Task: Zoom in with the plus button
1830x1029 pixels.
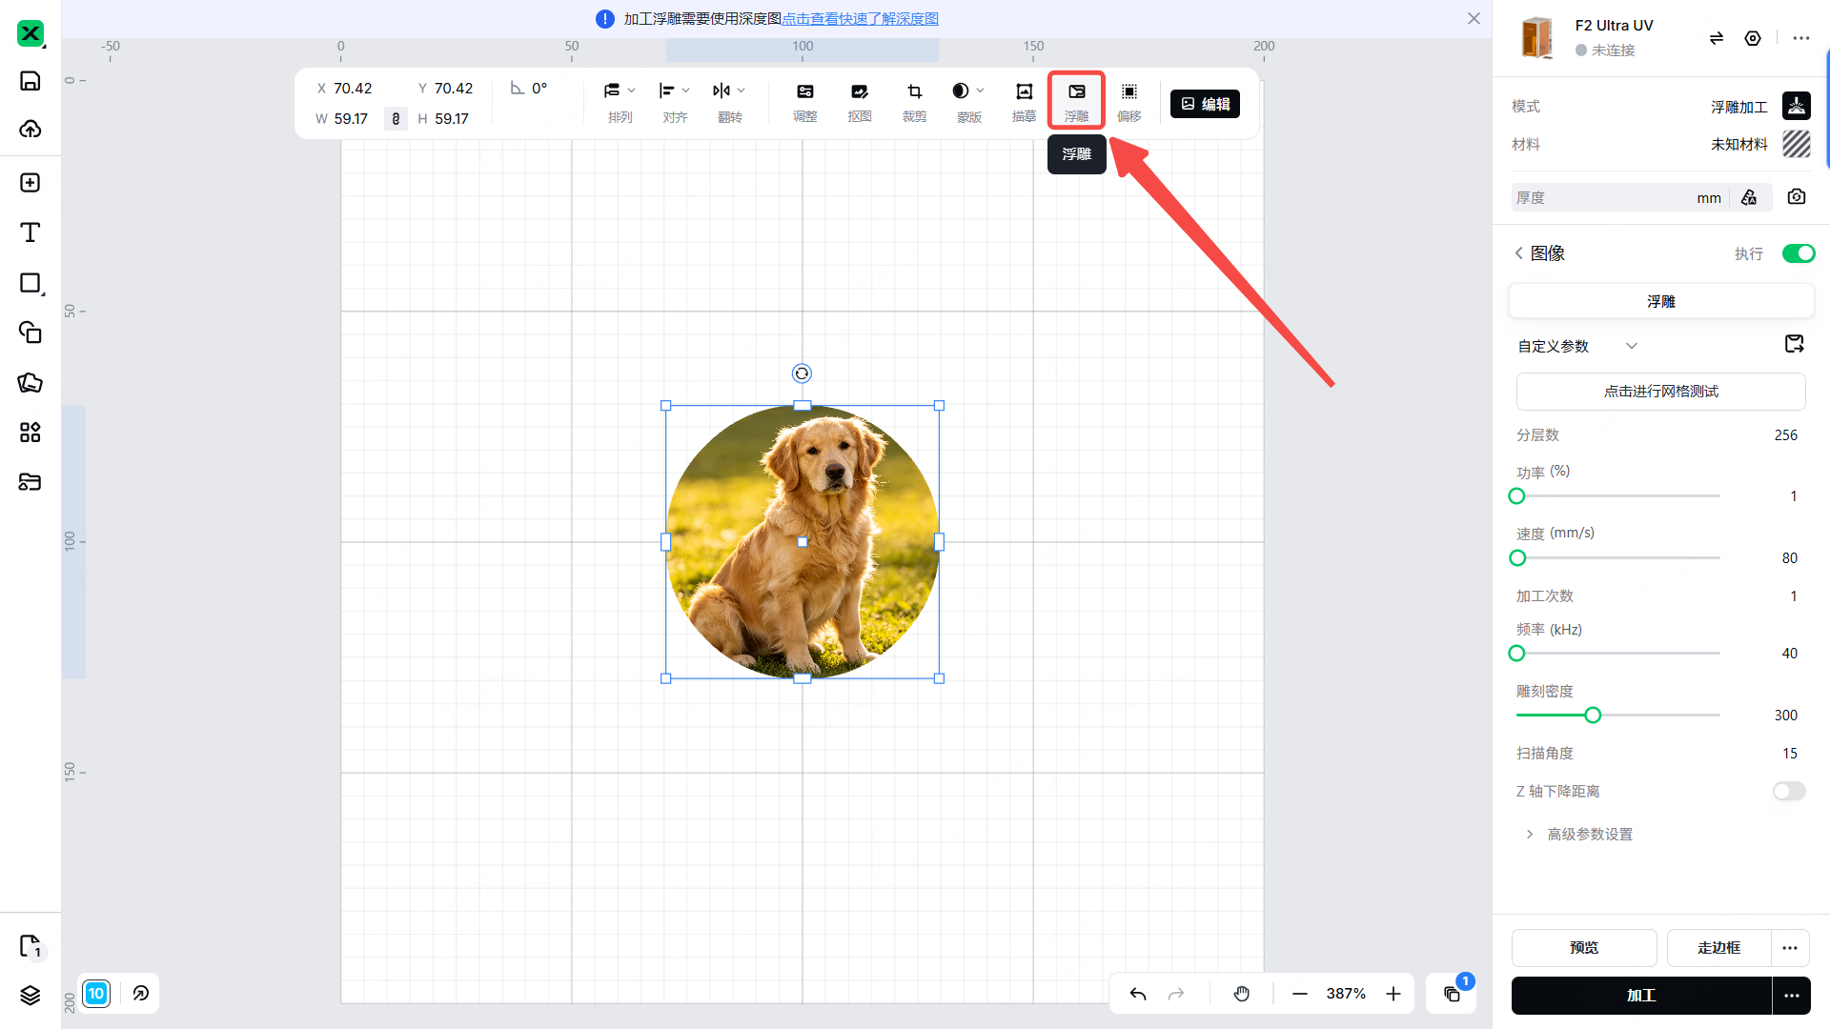Action: (1393, 994)
